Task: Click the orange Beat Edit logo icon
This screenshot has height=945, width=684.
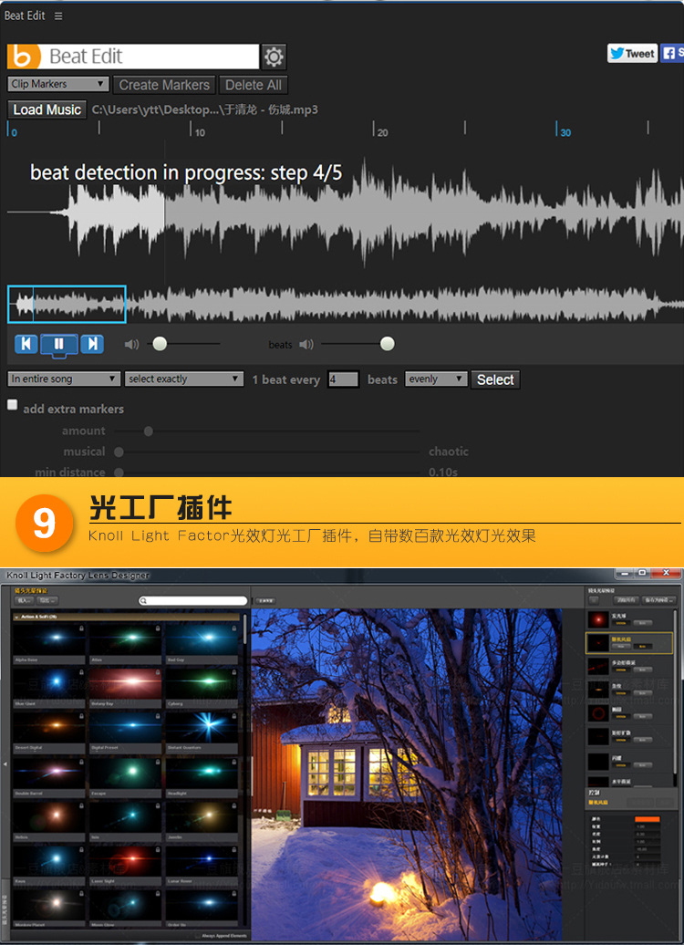Action: point(24,56)
